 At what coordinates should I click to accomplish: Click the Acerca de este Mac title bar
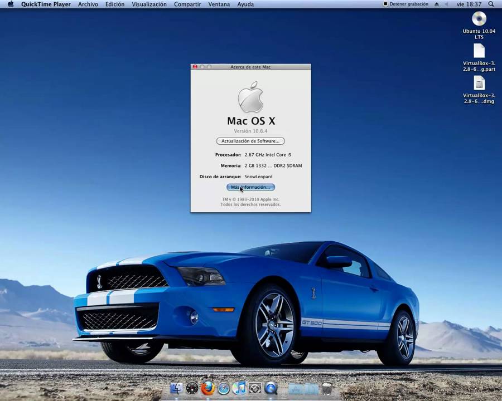pos(250,67)
